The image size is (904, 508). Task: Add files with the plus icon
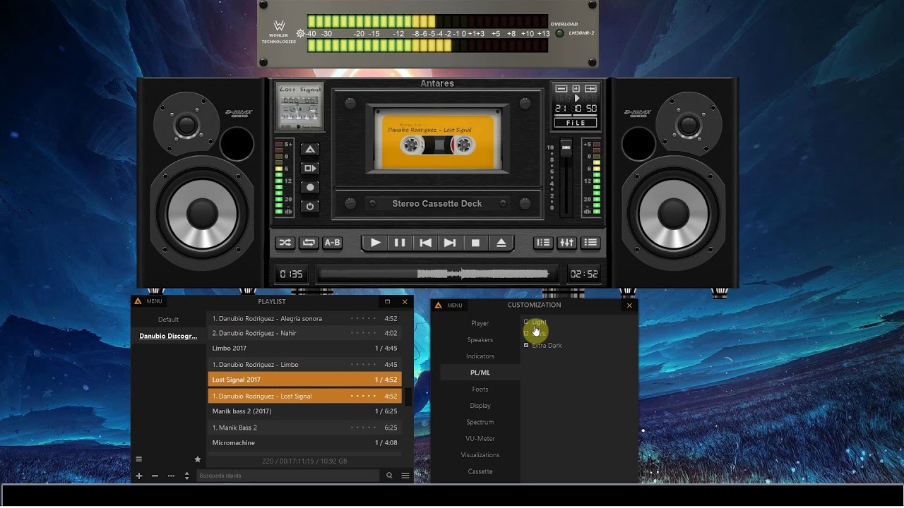click(x=139, y=476)
